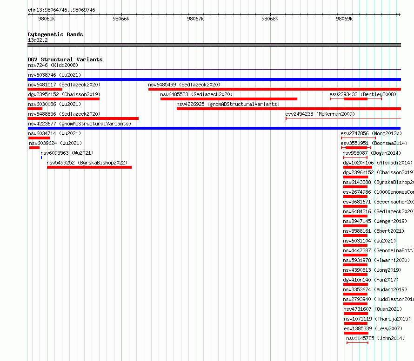Click the nsv7246 (Kidd2008) variant label

tap(53, 65)
